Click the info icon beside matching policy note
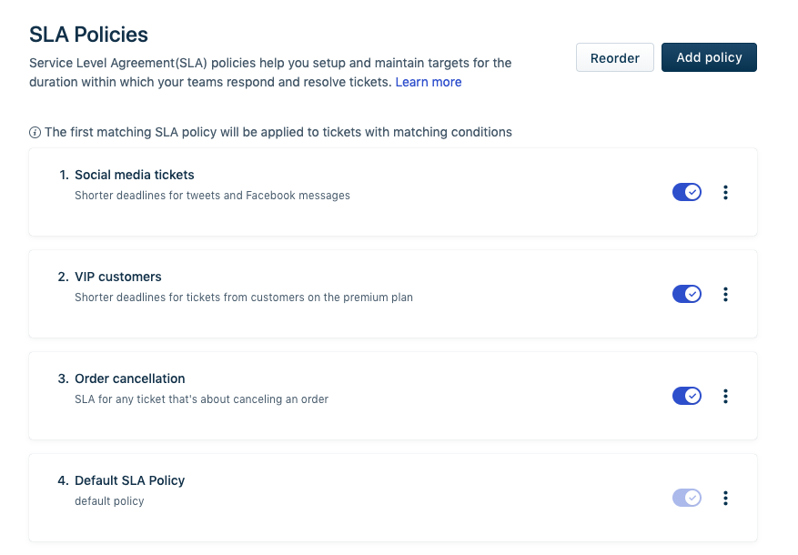This screenshot has width=798, height=555. (35, 132)
